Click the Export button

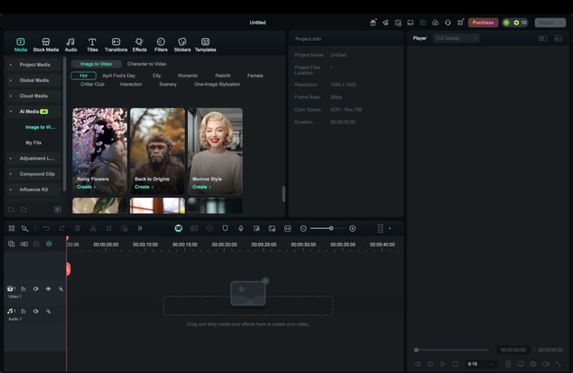click(550, 23)
